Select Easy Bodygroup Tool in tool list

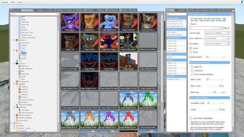(176, 24)
